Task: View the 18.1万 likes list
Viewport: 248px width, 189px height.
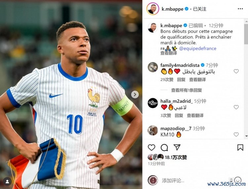Action: click(176, 157)
